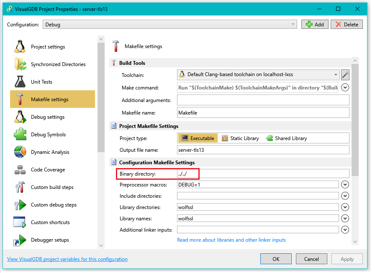The image size is (375, 273).
Task: Select Custom build steps page
Action: [52, 187]
